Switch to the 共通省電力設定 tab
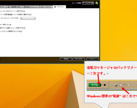The width and height of the screenshot is (137, 108). click(14, 7)
